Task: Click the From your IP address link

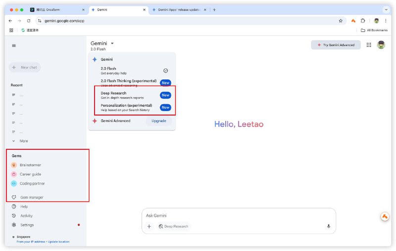Action: tap(31, 242)
